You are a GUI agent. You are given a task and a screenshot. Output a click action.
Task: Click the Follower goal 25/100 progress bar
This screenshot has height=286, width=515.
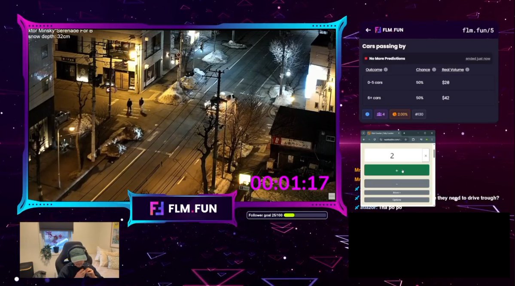[287, 215]
